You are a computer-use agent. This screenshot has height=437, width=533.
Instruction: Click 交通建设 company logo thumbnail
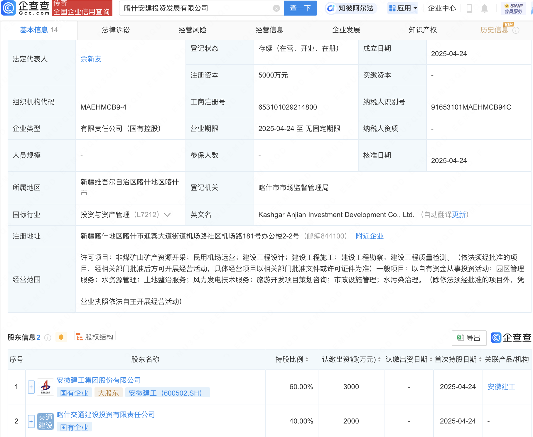[45, 421]
